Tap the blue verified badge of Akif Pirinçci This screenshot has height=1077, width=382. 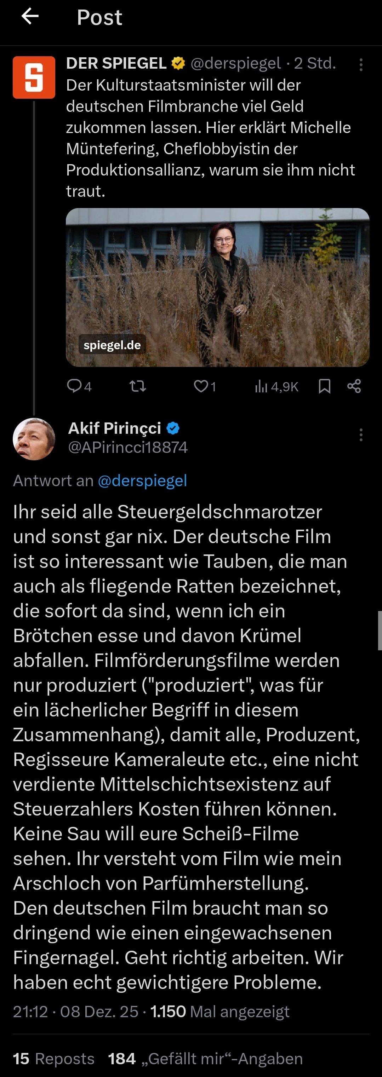(x=173, y=428)
